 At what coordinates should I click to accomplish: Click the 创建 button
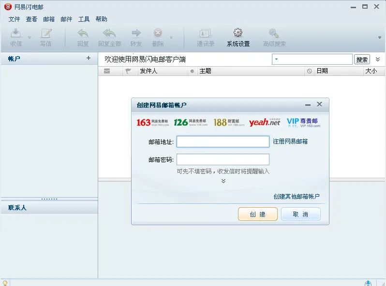258,214
